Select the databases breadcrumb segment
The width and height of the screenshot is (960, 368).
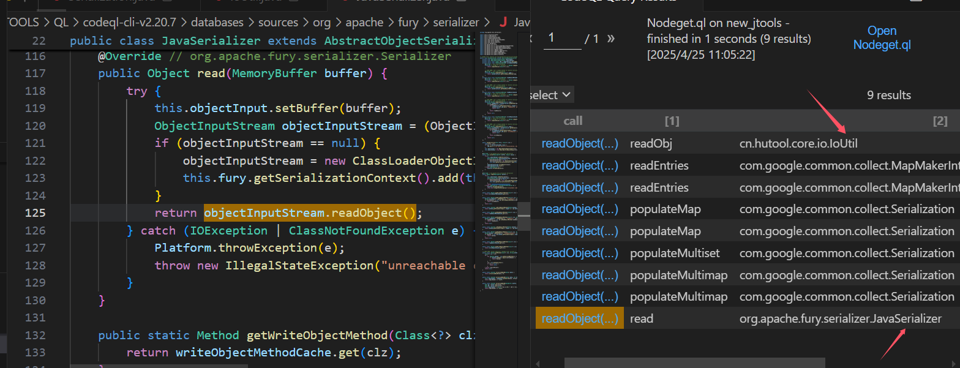219,23
